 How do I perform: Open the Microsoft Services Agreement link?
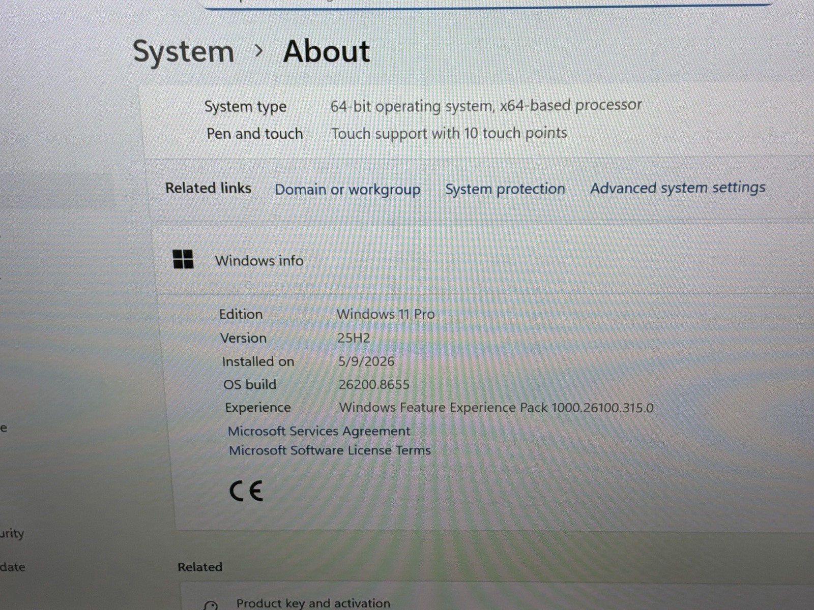(x=319, y=431)
